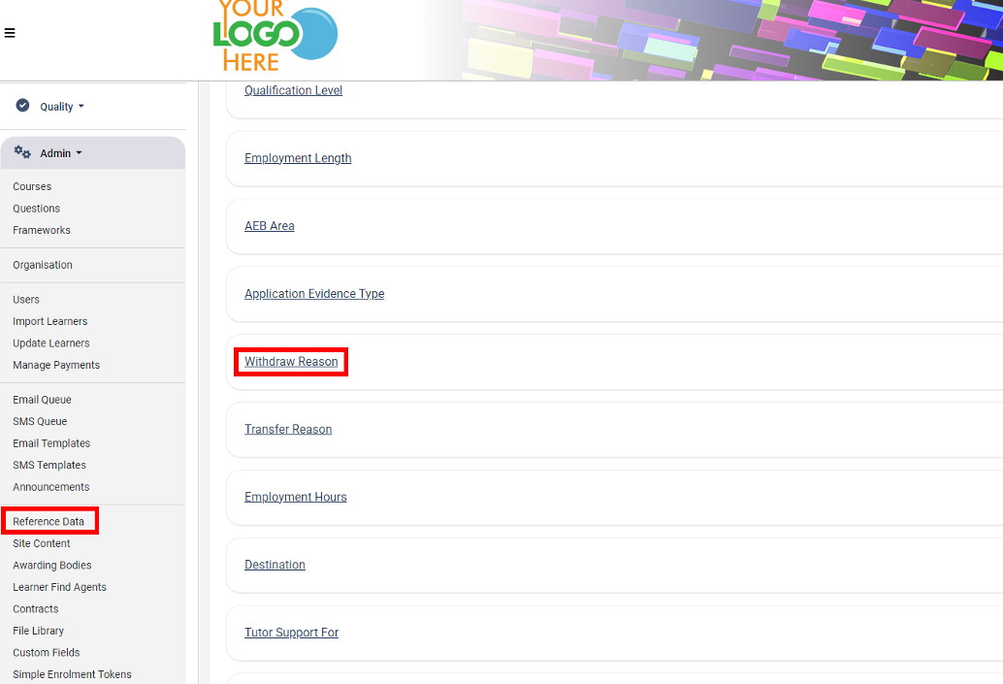The width and height of the screenshot is (1003, 684).
Task: Go to Email Templates
Action: 51,442
